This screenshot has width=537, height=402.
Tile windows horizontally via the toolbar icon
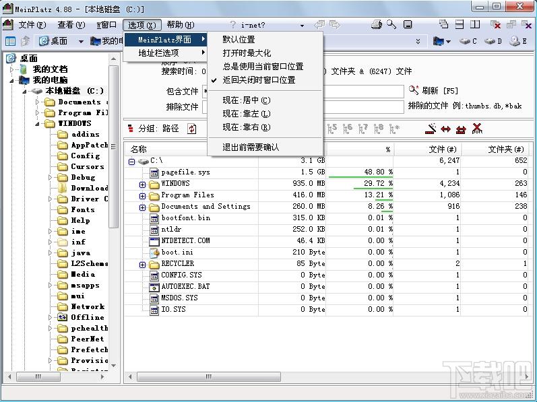460,24
